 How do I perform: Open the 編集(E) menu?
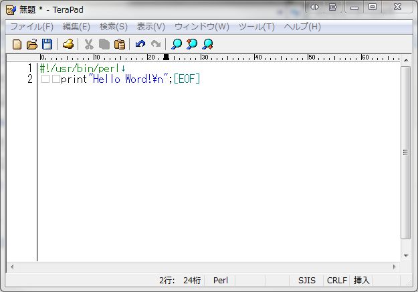click(x=76, y=27)
